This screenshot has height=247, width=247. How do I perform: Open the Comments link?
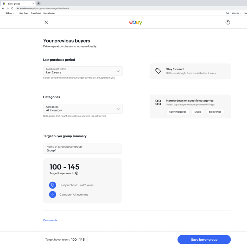(50, 220)
